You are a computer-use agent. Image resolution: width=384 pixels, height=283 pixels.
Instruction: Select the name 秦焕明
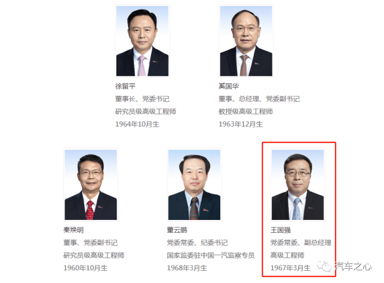(74, 230)
